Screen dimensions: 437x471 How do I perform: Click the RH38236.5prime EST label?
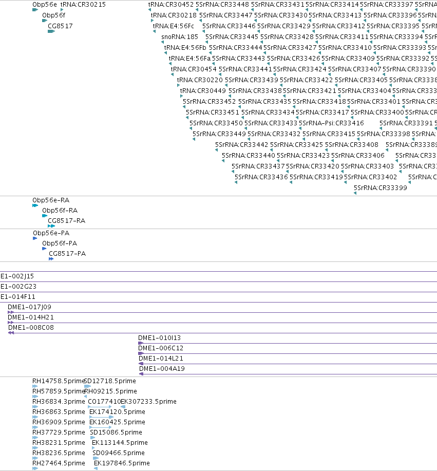(59, 453)
